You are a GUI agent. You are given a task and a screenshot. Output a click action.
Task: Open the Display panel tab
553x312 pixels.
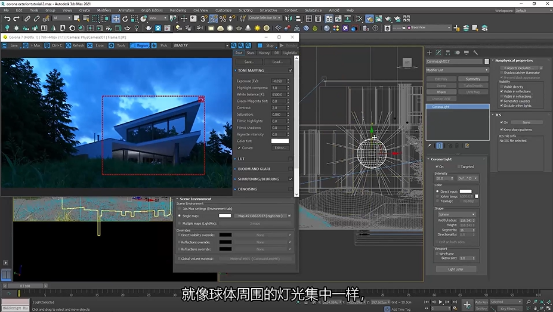pyautogui.click(x=467, y=52)
